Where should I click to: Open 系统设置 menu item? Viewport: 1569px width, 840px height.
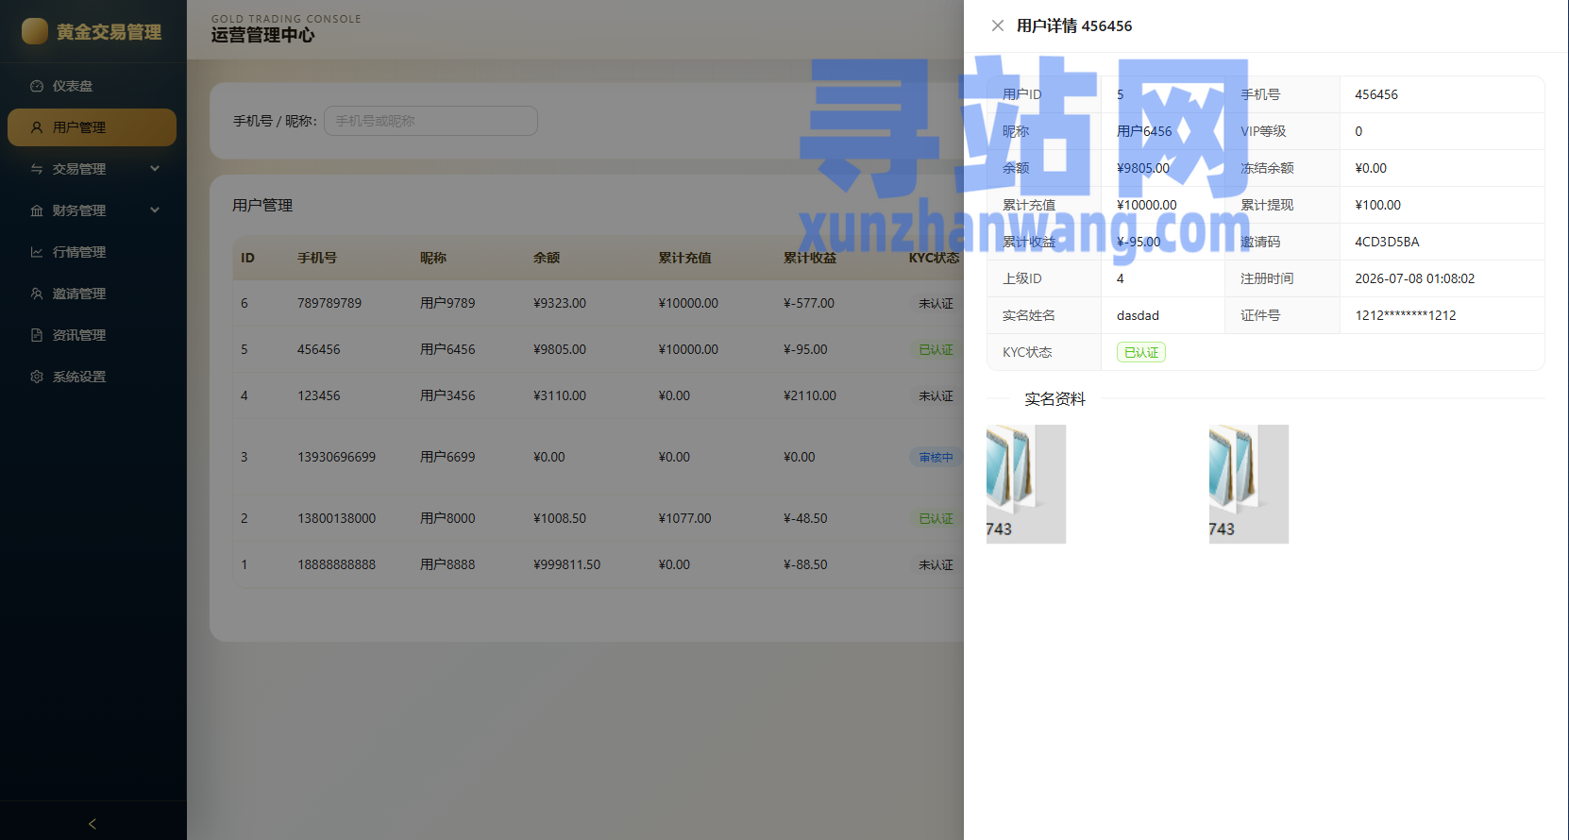pyautogui.click(x=92, y=377)
